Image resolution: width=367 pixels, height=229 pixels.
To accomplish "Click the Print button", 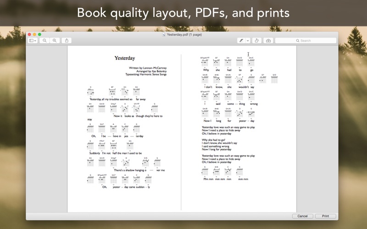I will 325,216.
